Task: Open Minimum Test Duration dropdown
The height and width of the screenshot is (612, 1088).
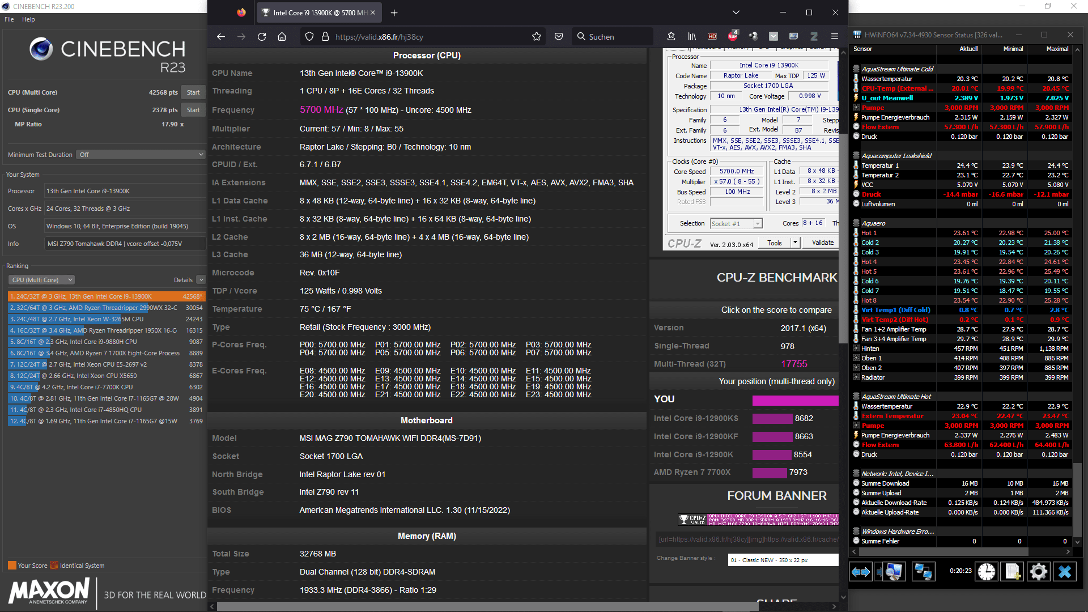Action: coord(141,155)
